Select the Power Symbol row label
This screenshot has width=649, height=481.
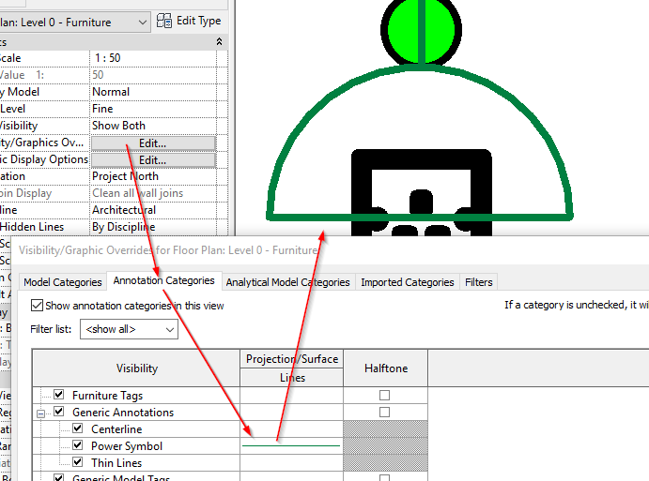tap(127, 446)
